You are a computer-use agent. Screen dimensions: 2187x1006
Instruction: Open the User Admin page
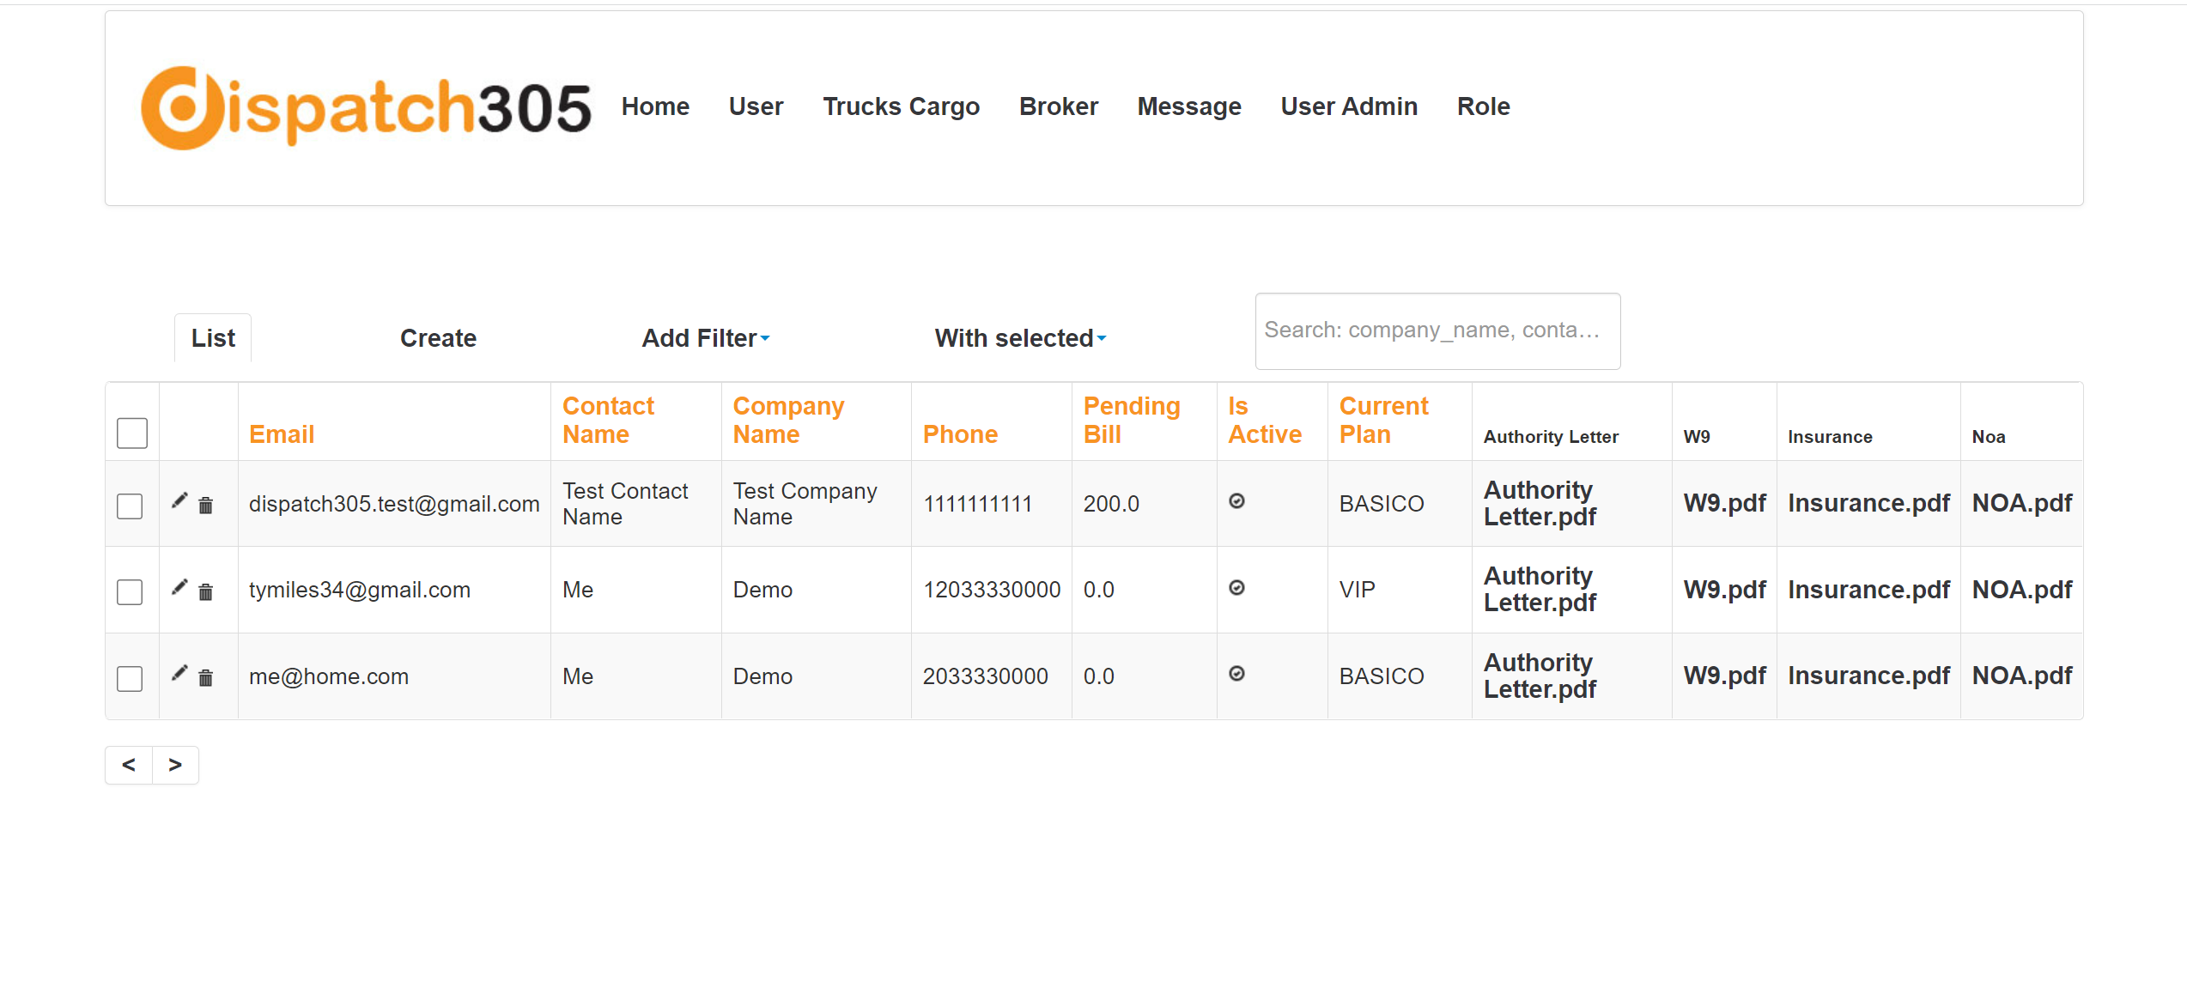pos(1349,106)
